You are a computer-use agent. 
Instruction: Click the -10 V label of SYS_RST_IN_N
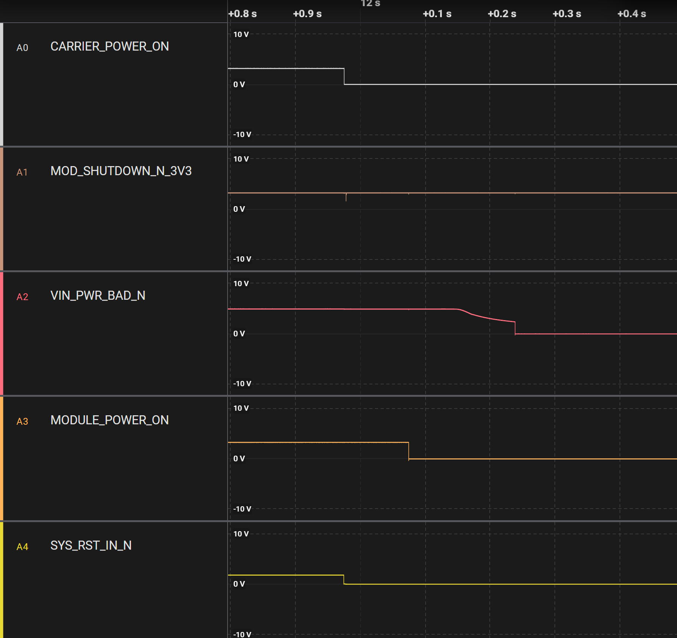pos(242,634)
